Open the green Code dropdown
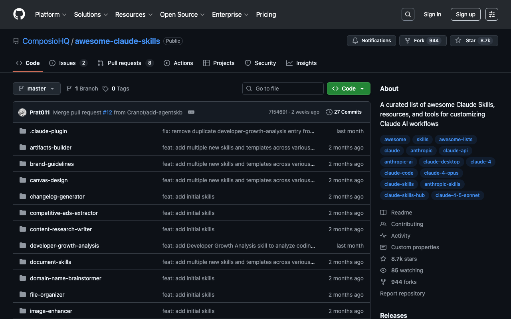This screenshot has width=511, height=319. pyautogui.click(x=348, y=89)
